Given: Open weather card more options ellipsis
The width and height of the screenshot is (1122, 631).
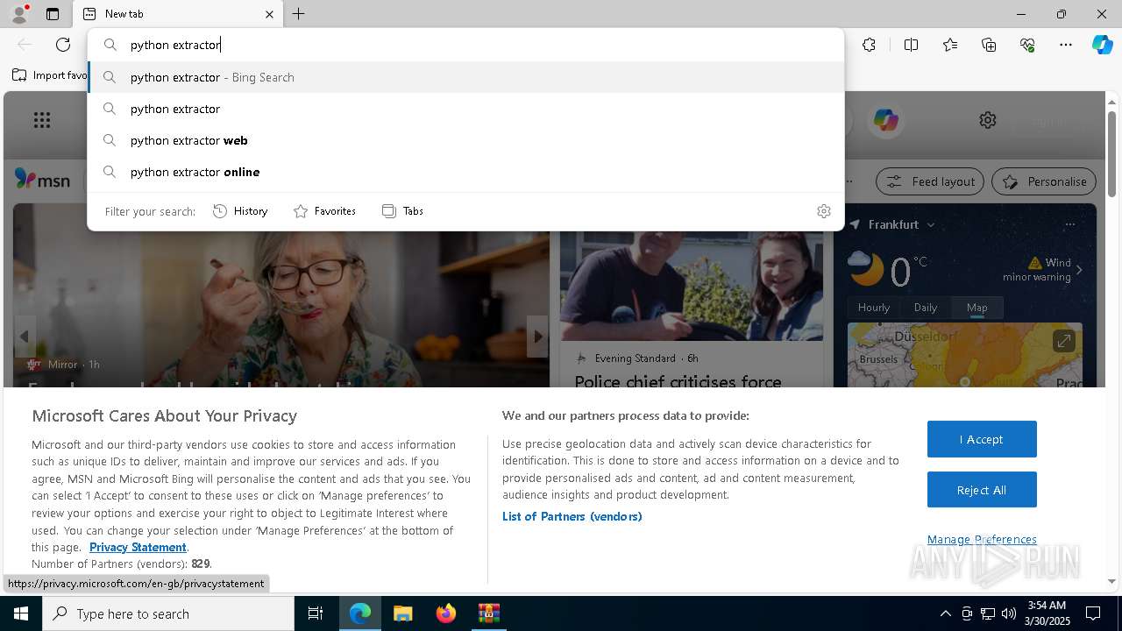Looking at the screenshot, I should pyautogui.click(x=1069, y=224).
